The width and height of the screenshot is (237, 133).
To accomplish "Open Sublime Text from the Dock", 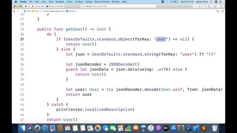I will (204, 128).
